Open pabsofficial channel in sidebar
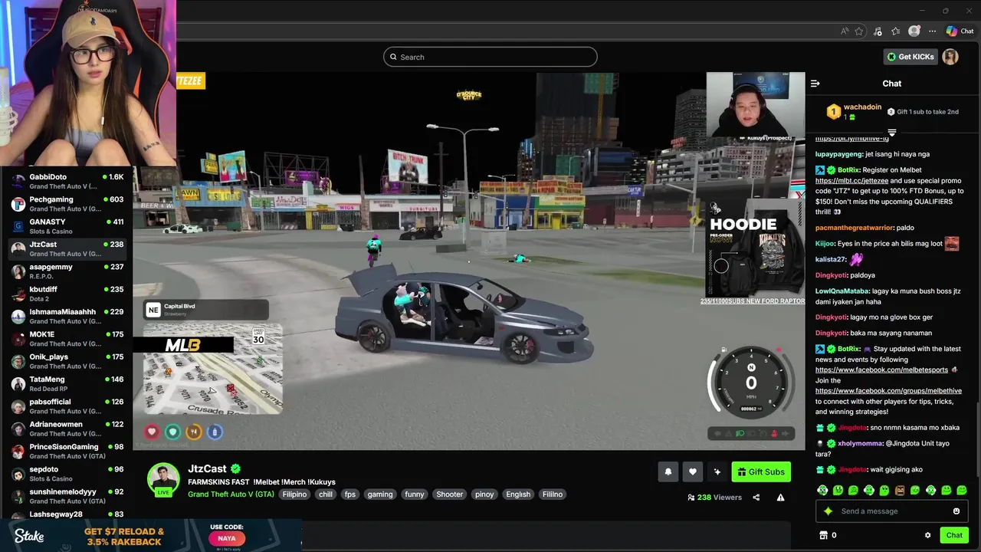 (x=67, y=406)
